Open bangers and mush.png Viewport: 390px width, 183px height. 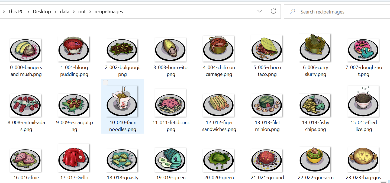point(25,49)
